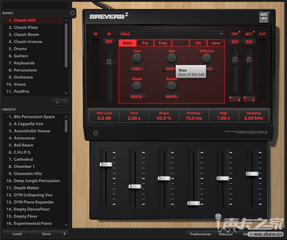Select the "16. Experimental Piano" preset
The height and width of the screenshot is (240, 287).
point(33,224)
